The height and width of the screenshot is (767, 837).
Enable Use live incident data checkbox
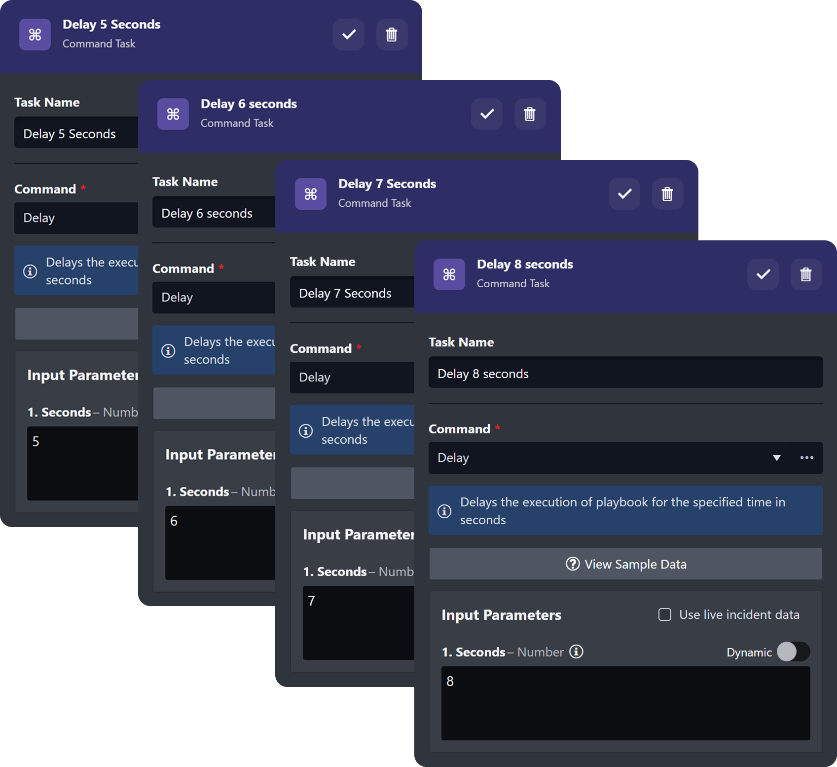[x=665, y=614]
